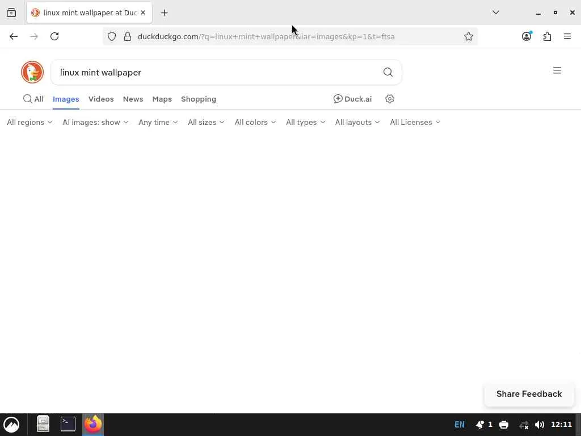581x436 pixels.
Task: Open search settings gear icon
Action: click(389, 99)
